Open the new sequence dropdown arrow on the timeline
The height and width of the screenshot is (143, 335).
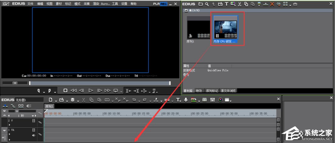[x=56, y=101]
